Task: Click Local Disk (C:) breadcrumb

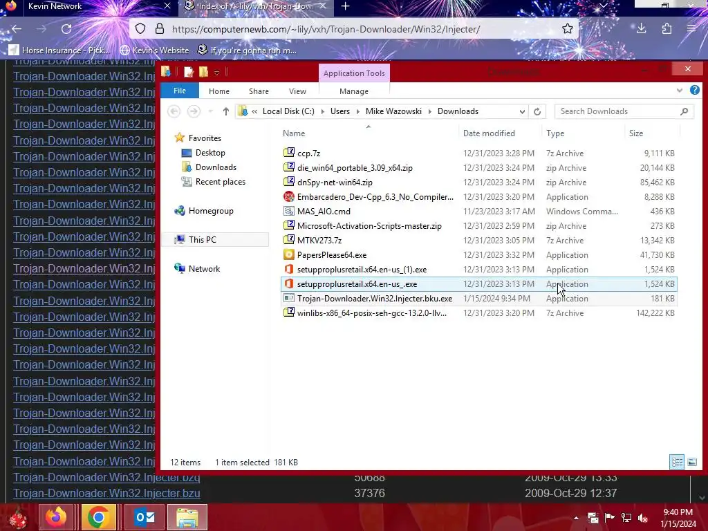Action: pyautogui.click(x=288, y=111)
